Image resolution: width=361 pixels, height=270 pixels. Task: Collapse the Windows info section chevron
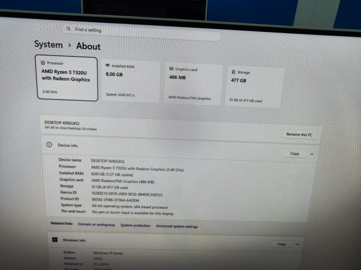point(297,244)
